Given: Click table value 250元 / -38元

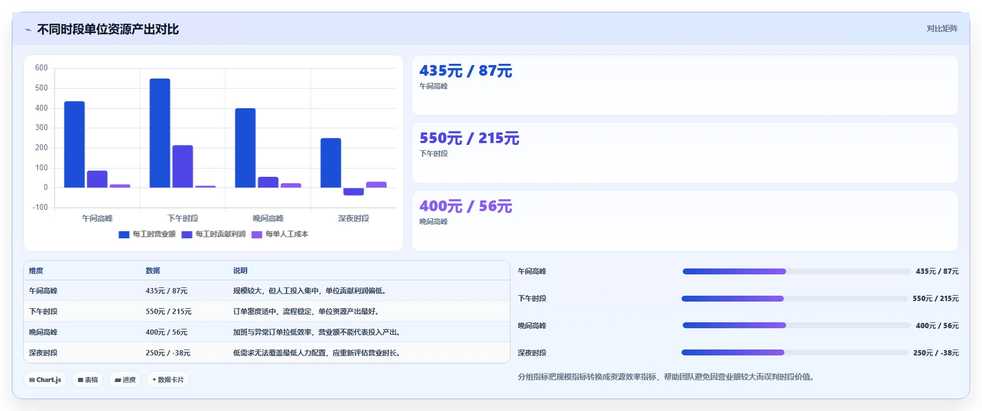Looking at the screenshot, I should click(x=168, y=352).
